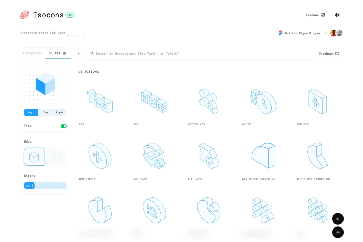
Task: Select the 123 isometric icon
Action: 100,101
